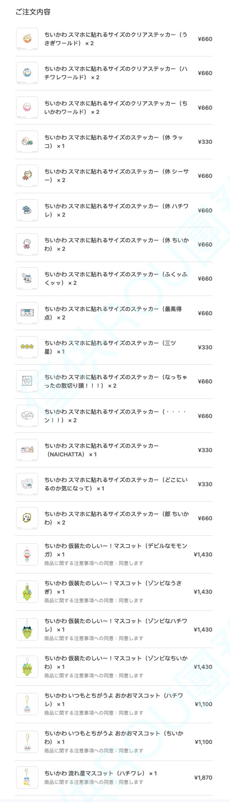
Task: Open the 休 シーサー sticker thumbnail
Action: click(27, 176)
